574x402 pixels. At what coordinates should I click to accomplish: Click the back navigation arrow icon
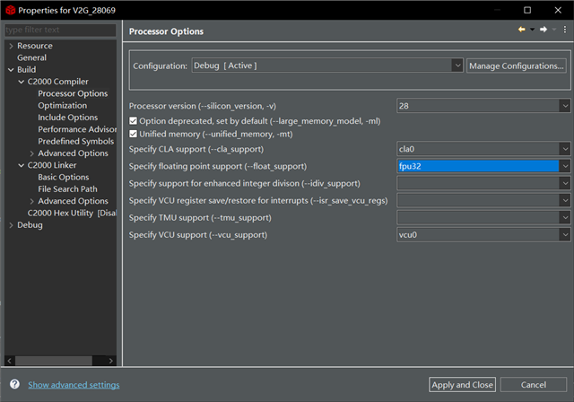coord(521,30)
